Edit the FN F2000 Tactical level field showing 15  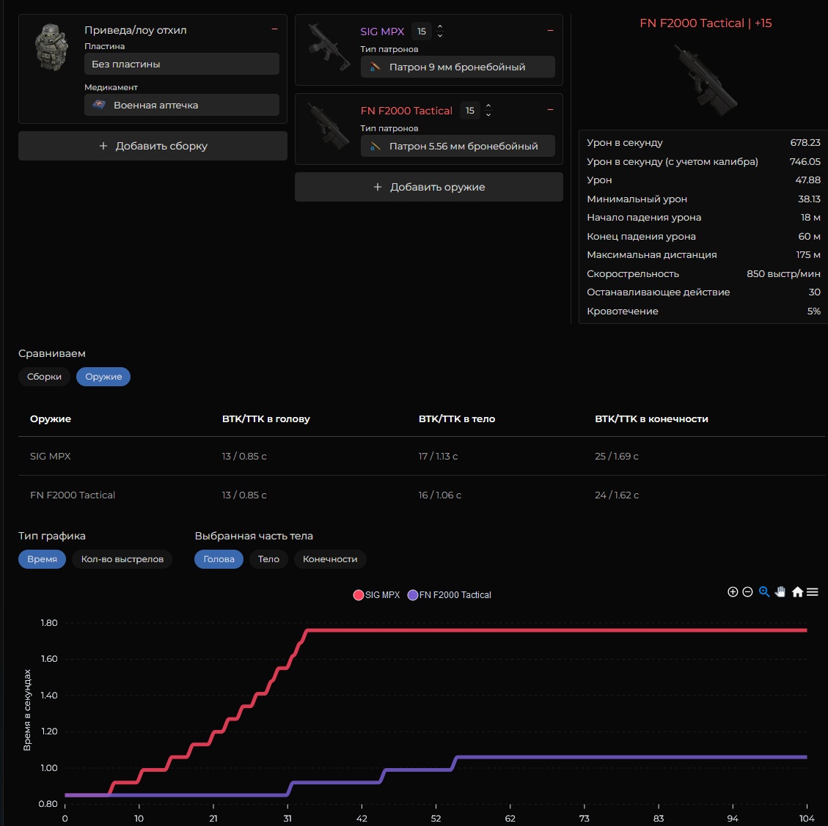(x=470, y=111)
